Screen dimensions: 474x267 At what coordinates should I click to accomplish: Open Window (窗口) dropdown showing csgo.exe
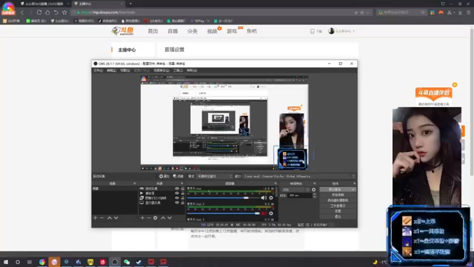pos(299,176)
